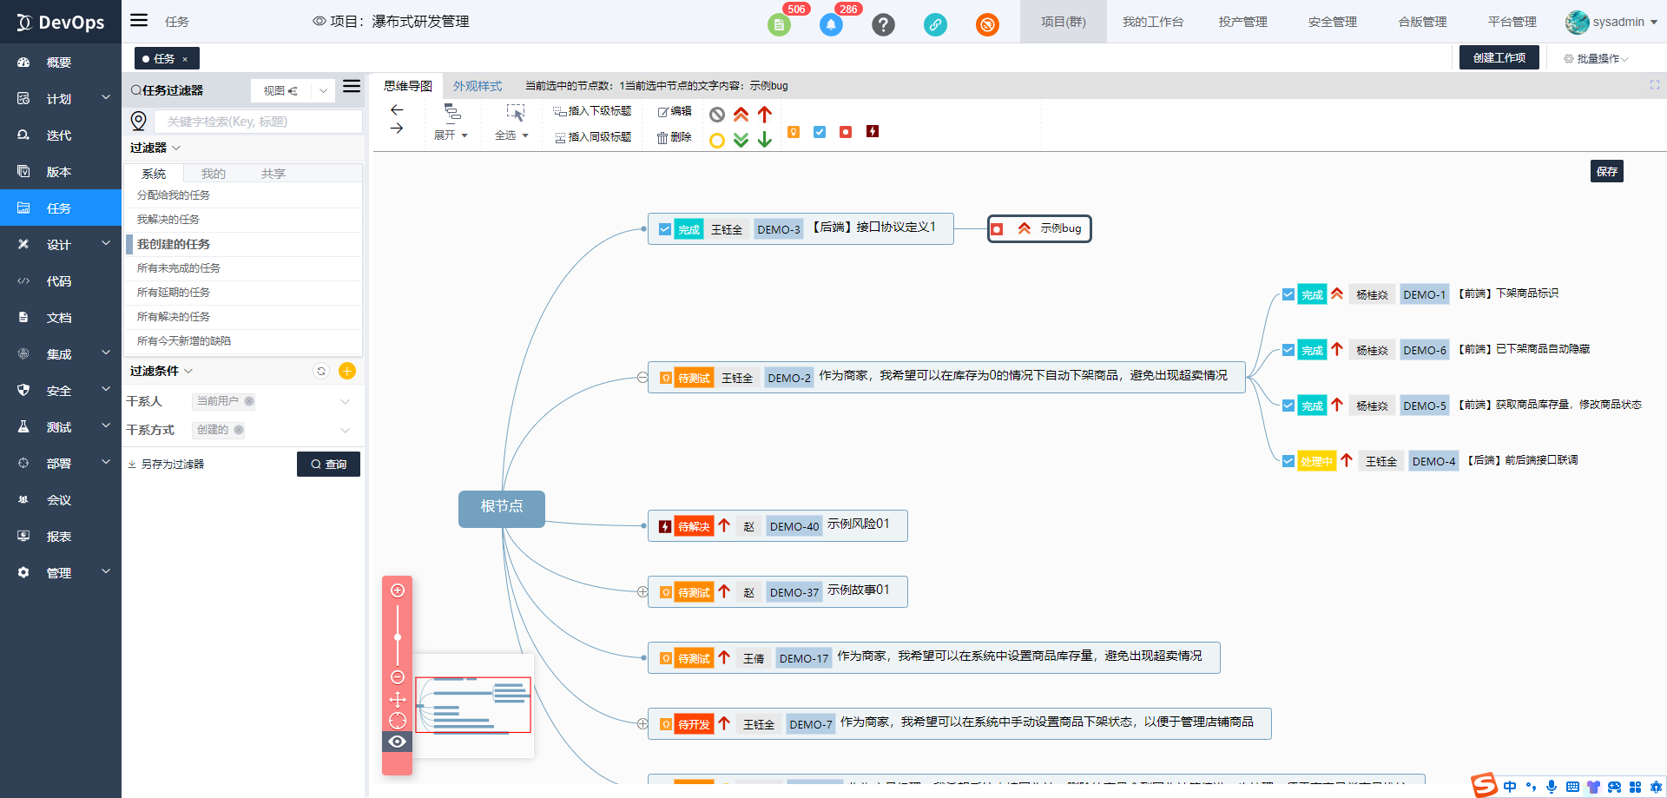Toggle checkbox on the DEMO-3 task node

(665, 229)
